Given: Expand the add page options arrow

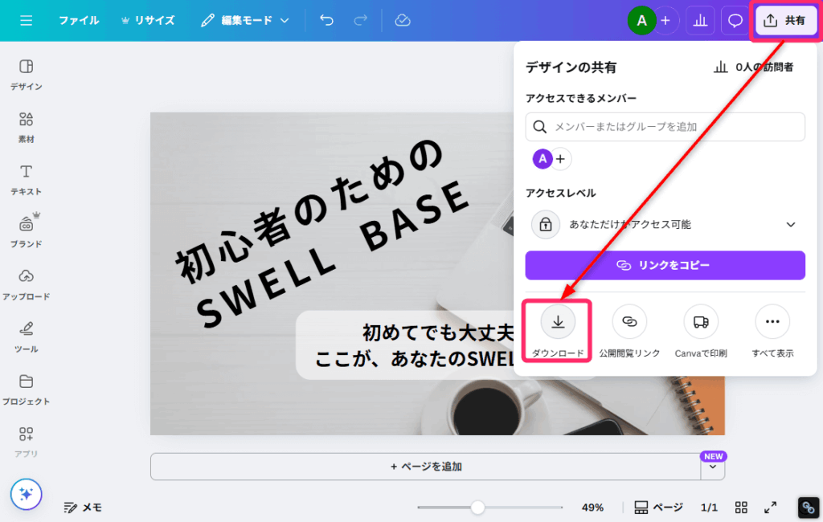Looking at the screenshot, I should [713, 467].
